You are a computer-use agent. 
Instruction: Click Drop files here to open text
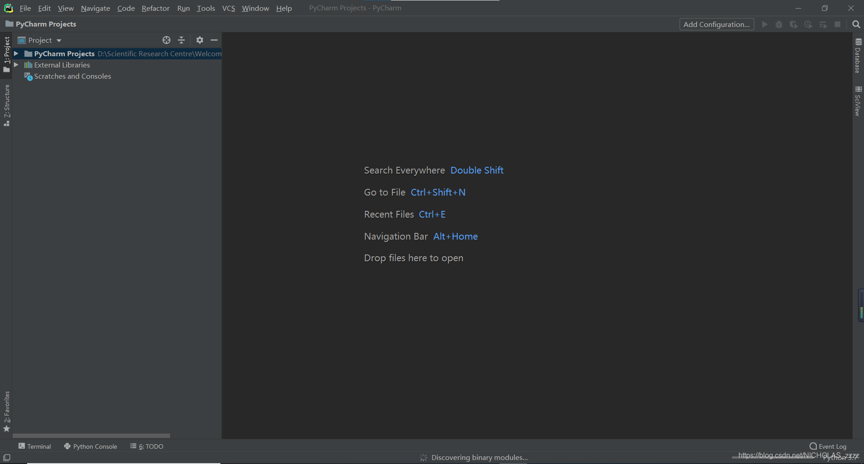coord(414,258)
